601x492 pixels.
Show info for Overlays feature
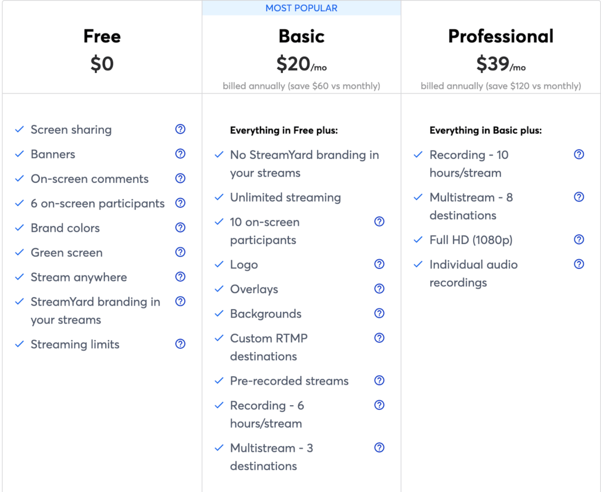coord(380,289)
